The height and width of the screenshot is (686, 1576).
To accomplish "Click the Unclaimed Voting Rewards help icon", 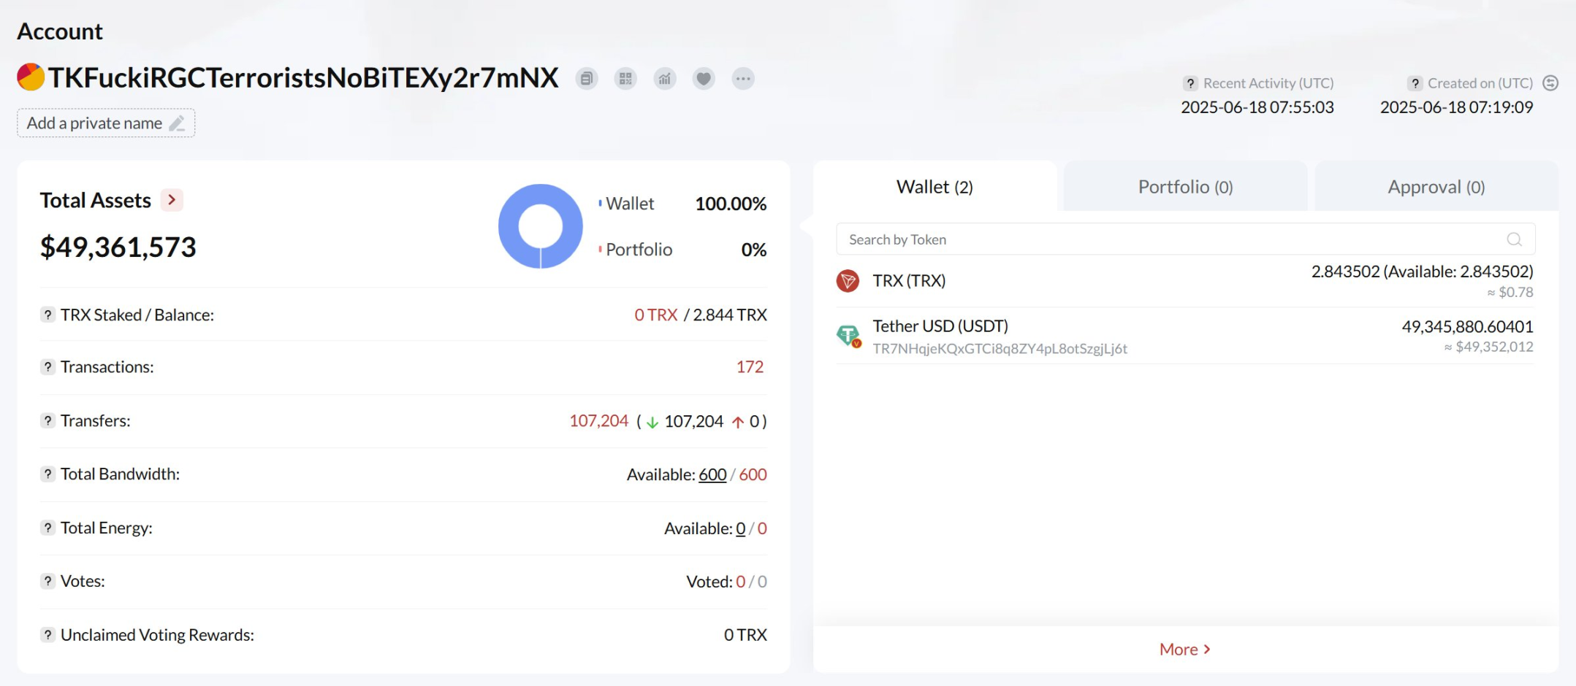I will coord(47,635).
